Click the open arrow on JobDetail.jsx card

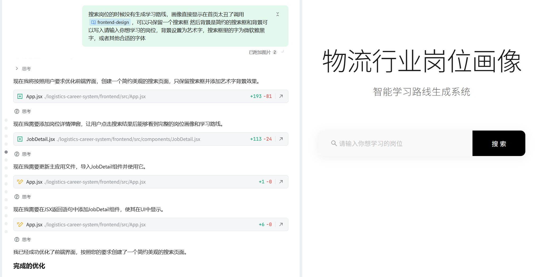coord(281,139)
